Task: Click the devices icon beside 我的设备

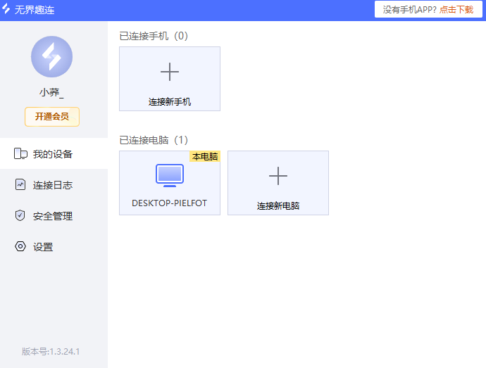Action: 20,154
